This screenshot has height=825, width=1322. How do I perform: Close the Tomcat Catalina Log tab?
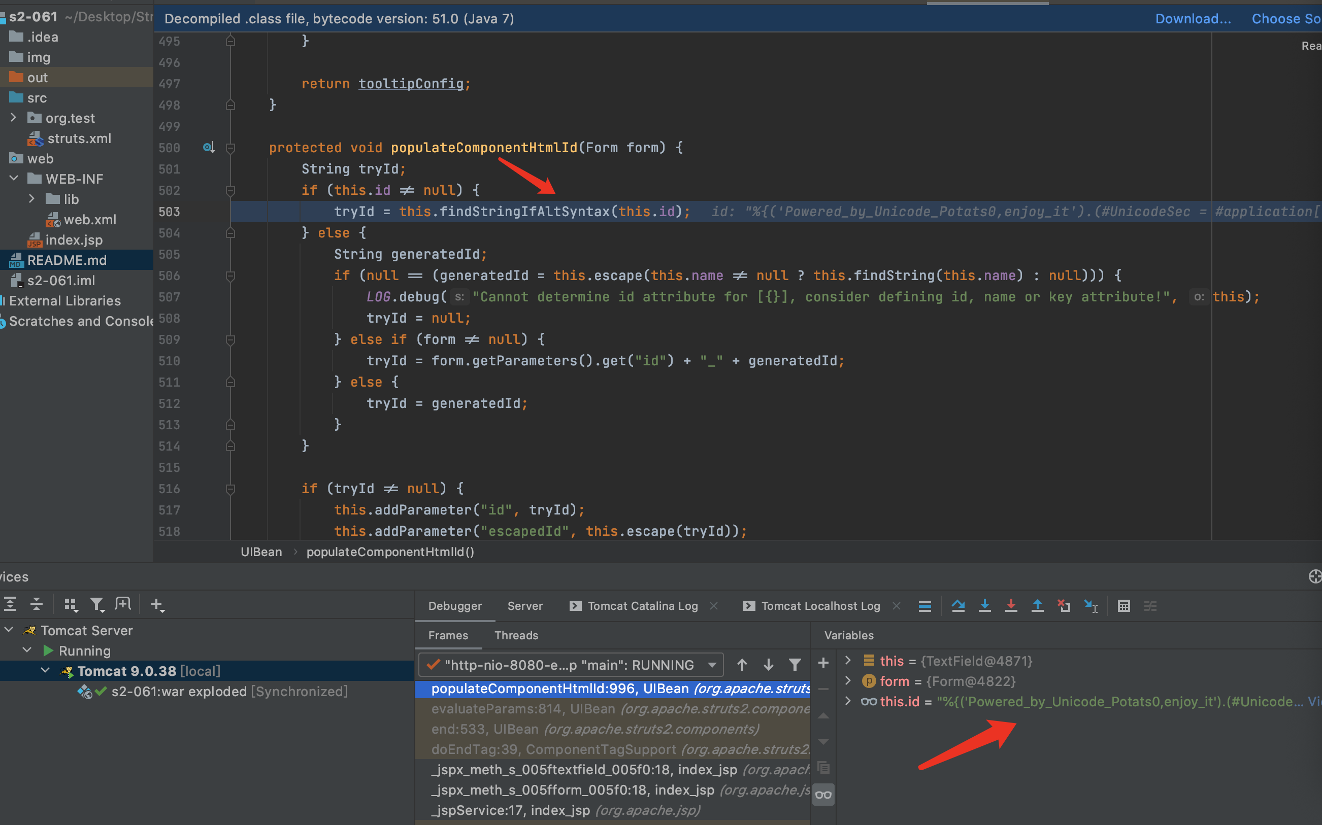[713, 606]
